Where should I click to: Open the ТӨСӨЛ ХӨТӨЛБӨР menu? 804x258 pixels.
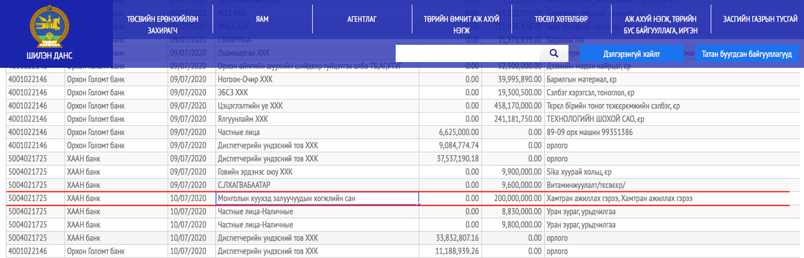pos(561,20)
